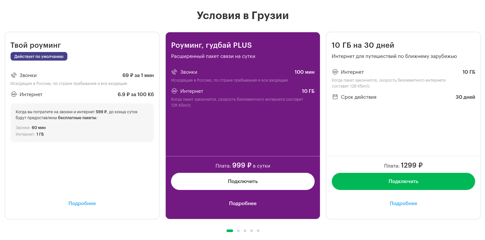The height and width of the screenshot is (240, 485).
Task: Click the Действует по умолчанию badge
Action: click(x=39, y=56)
